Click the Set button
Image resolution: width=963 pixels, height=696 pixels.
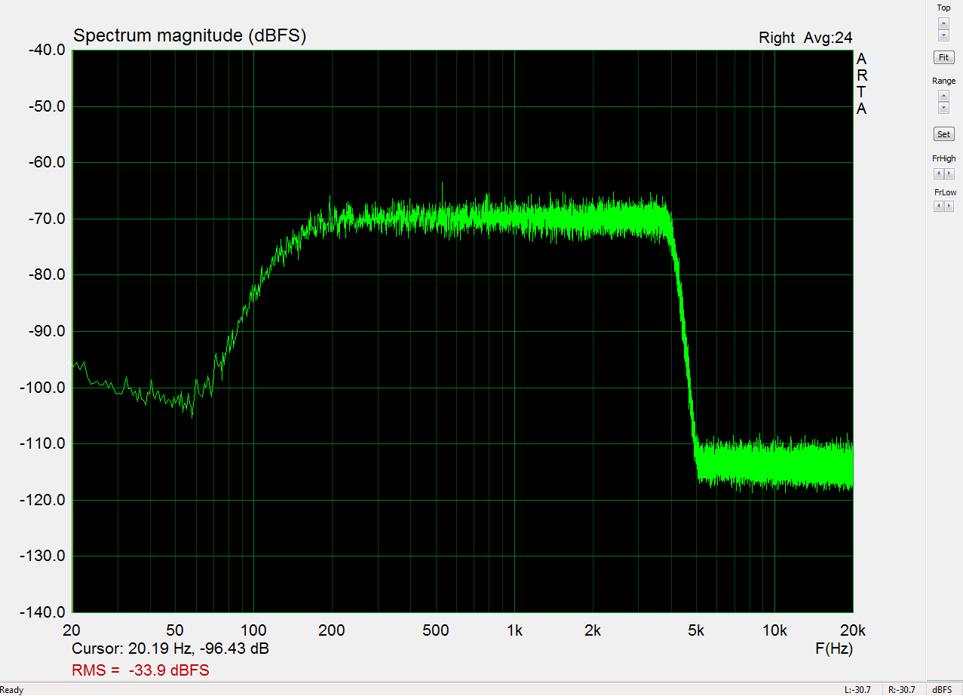click(x=943, y=134)
